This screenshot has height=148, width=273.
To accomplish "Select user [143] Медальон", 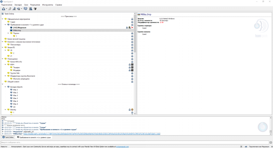I will point(20,27).
